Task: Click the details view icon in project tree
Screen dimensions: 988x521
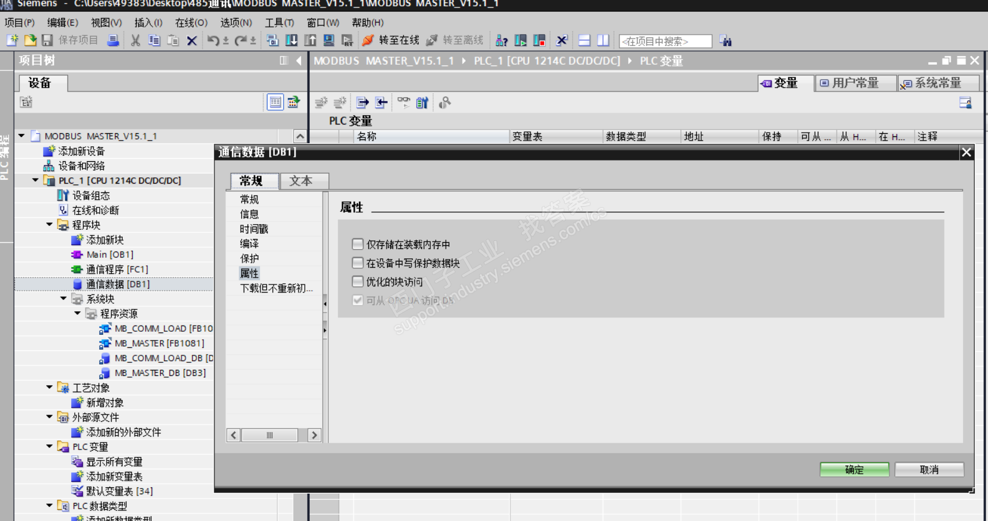Action: tap(275, 102)
